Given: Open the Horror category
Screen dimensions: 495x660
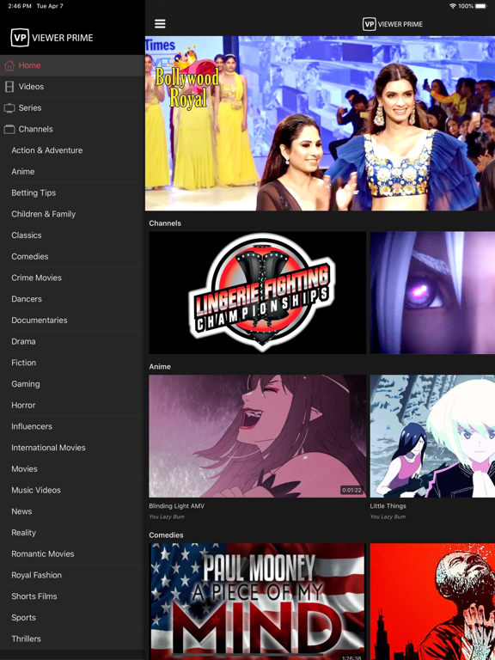Looking at the screenshot, I should (72, 405).
